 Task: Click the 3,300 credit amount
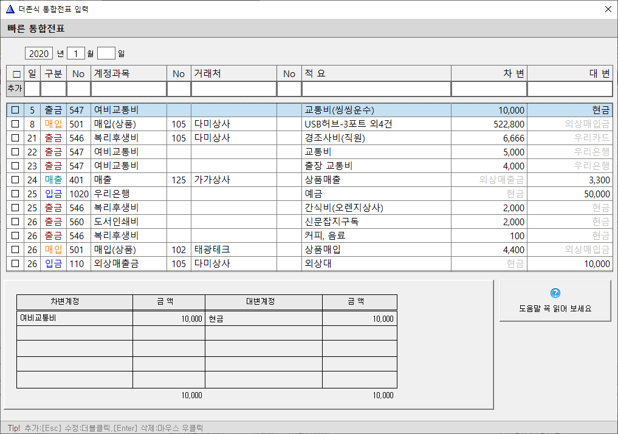pyautogui.click(x=570, y=180)
